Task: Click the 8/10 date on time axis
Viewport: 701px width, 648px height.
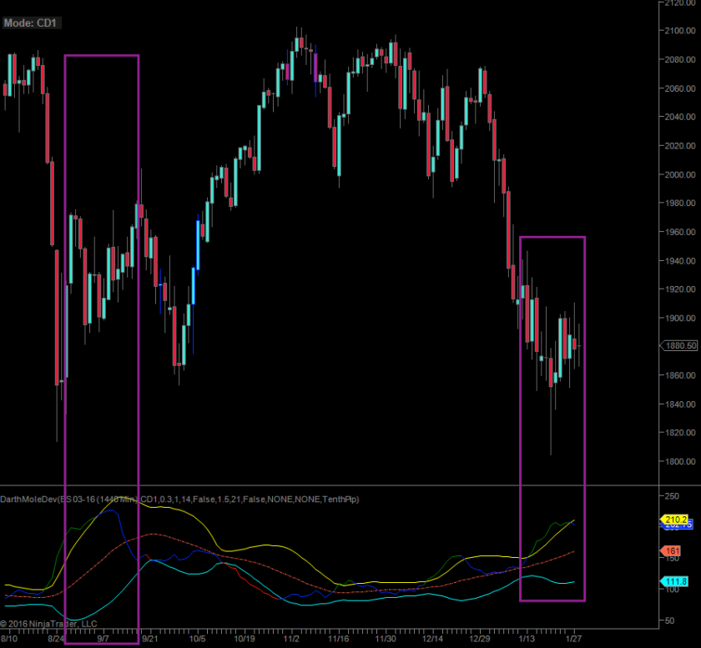Action: coord(9,639)
